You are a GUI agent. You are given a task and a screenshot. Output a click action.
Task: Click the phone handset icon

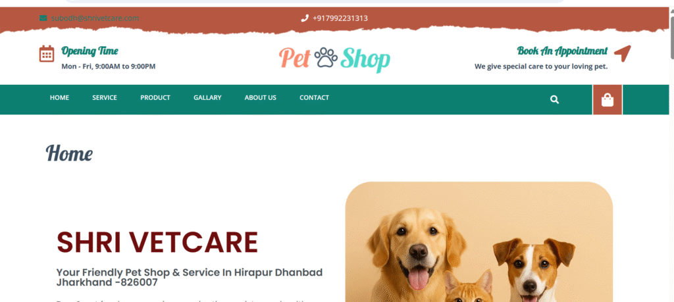point(305,18)
